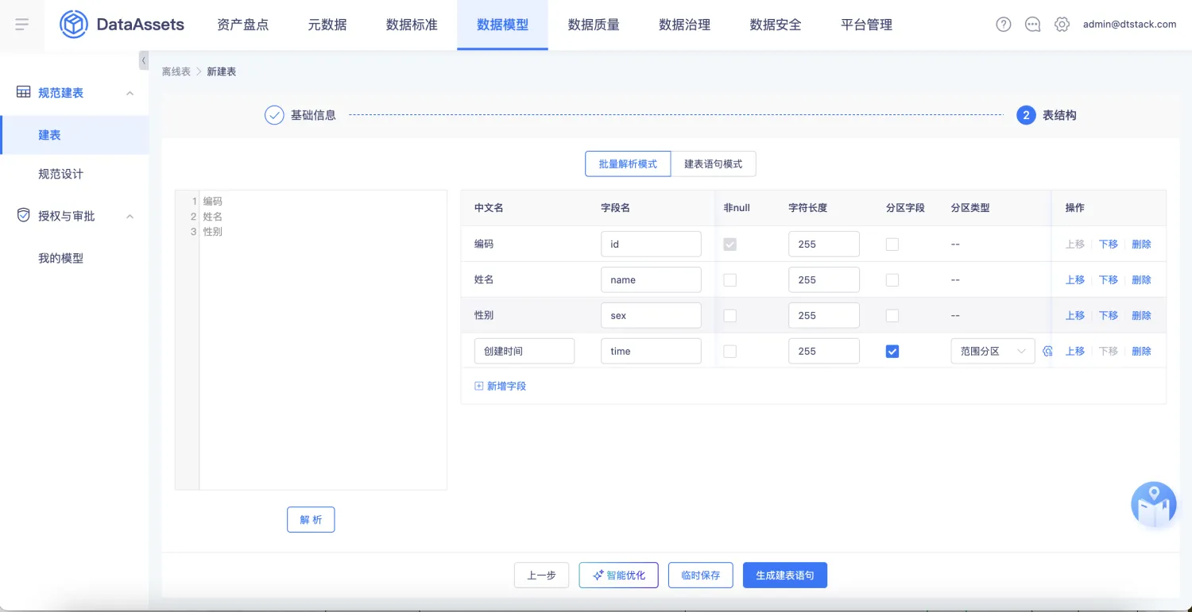Screen dimensions: 1192x612
Task: Switch to 建表语句模式 tab
Action: pyautogui.click(x=713, y=164)
